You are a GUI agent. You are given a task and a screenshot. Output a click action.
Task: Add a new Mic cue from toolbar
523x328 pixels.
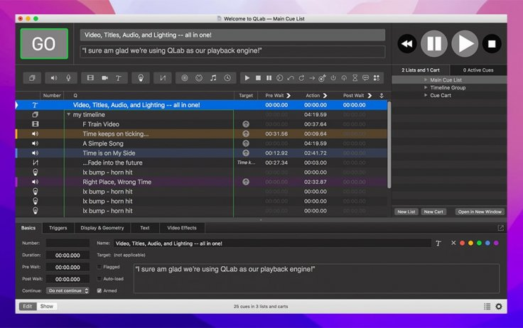[x=69, y=77]
